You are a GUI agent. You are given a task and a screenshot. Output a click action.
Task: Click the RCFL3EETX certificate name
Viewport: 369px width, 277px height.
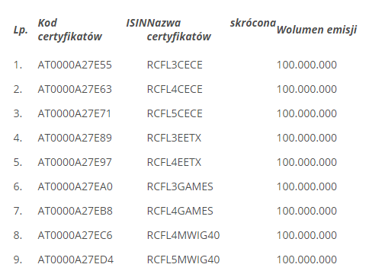coord(174,138)
